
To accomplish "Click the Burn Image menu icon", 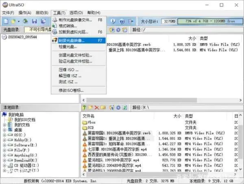I will (x=55, y=41).
